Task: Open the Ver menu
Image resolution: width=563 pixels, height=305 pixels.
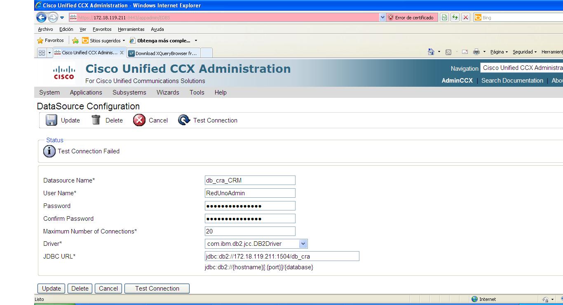Action: click(83, 29)
